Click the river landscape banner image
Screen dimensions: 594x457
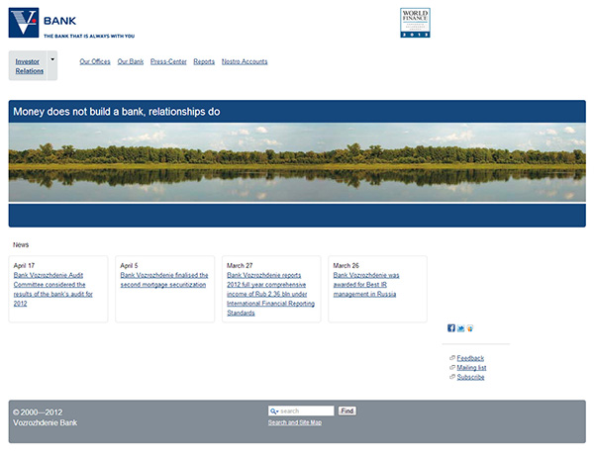pyautogui.click(x=297, y=162)
